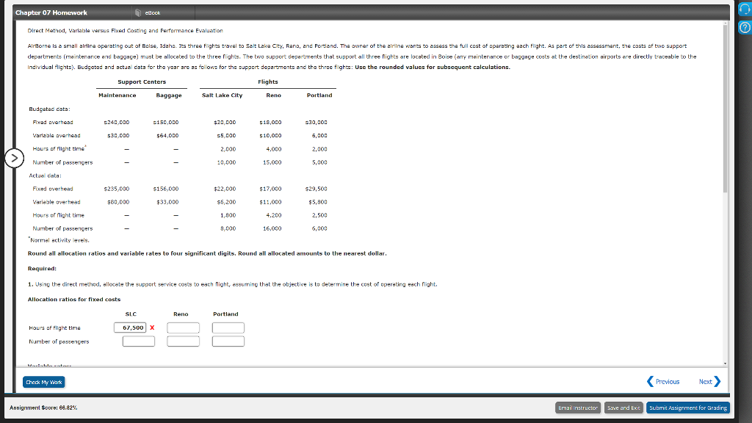Screen dimensions: 752x423
Task: Click the SLC hours of flight time field
Action: 130,328
